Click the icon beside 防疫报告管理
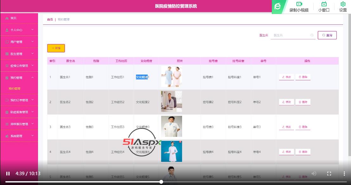This screenshot has width=351, height=185. click(7, 112)
